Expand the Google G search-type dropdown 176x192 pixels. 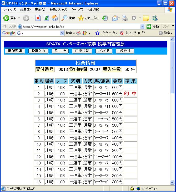click(x=22, y=33)
